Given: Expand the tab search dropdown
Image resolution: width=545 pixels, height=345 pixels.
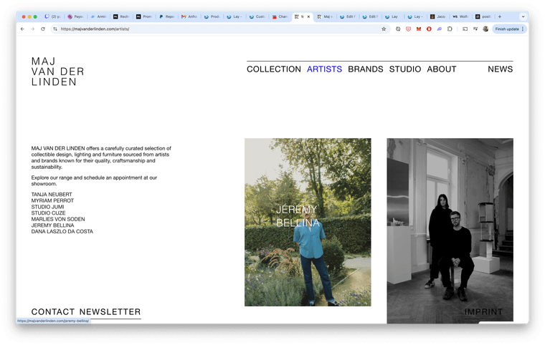Looking at the screenshot, I should coord(523,16).
